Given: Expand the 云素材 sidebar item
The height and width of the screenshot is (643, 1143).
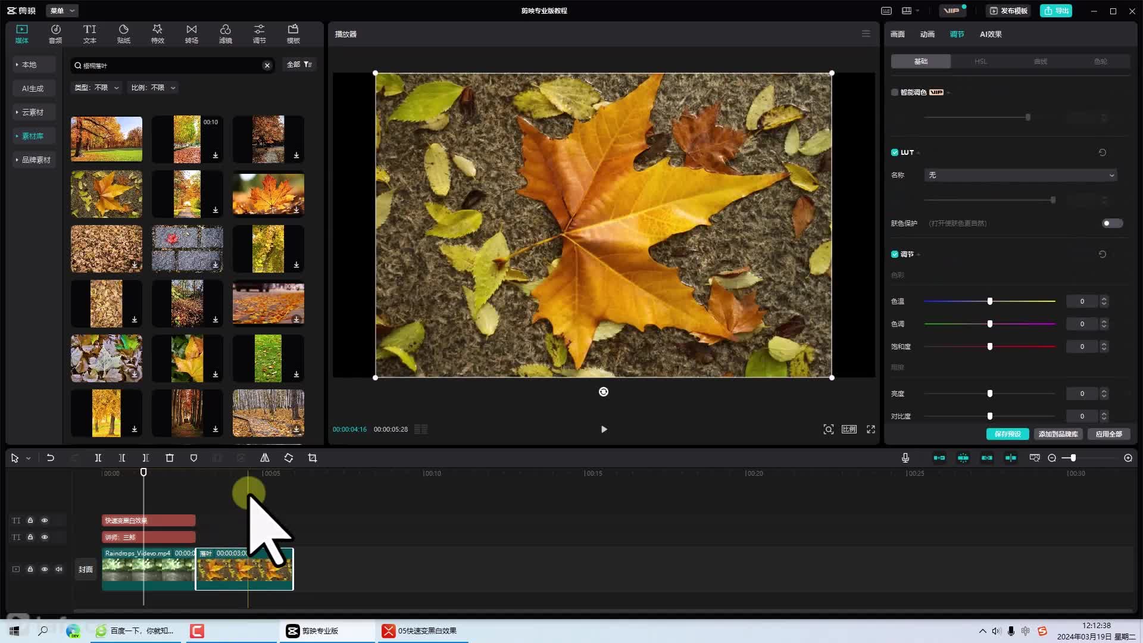Looking at the screenshot, I should pyautogui.click(x=35, y=112).
